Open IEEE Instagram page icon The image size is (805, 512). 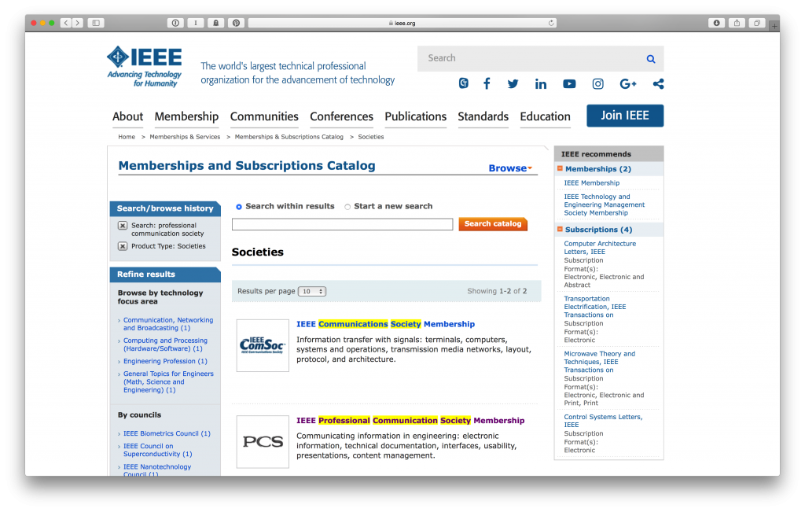tap(597, 83)
